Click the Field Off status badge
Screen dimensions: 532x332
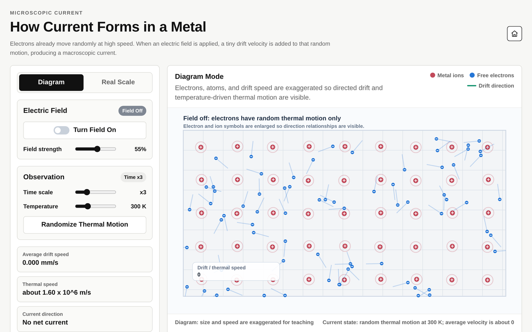(132, 111)
